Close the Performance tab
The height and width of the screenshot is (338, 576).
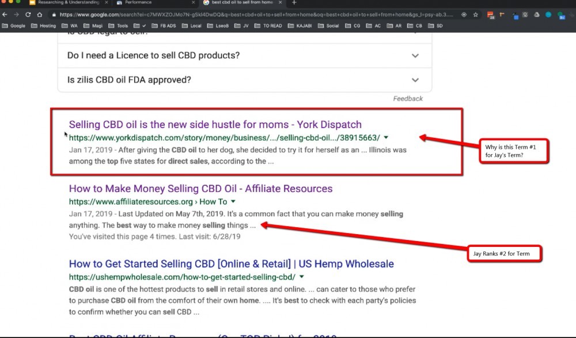193,2
